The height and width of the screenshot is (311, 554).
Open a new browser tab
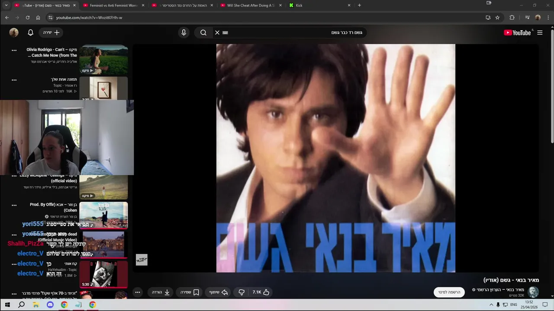click(359, 5)
